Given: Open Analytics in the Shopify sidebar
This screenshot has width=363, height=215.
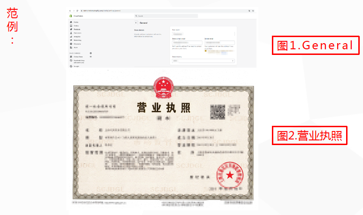Looking at the screenshot, I should (x=75, y=37).
